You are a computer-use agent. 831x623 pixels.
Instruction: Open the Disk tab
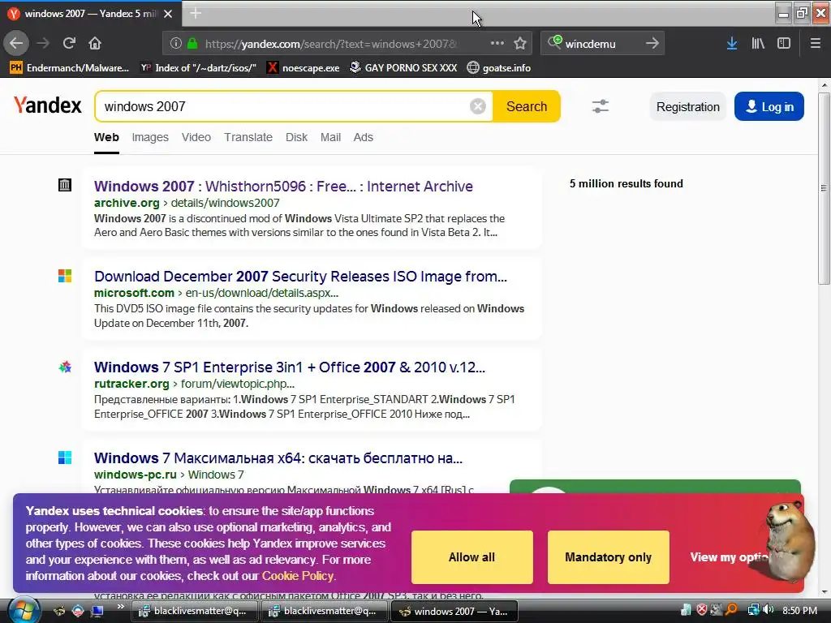[x=296, y=137]
